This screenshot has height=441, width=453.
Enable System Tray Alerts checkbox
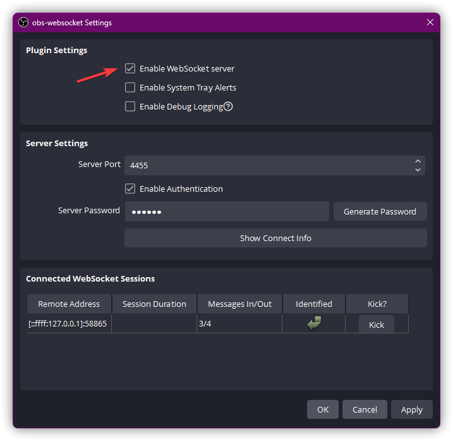(130, 87)
